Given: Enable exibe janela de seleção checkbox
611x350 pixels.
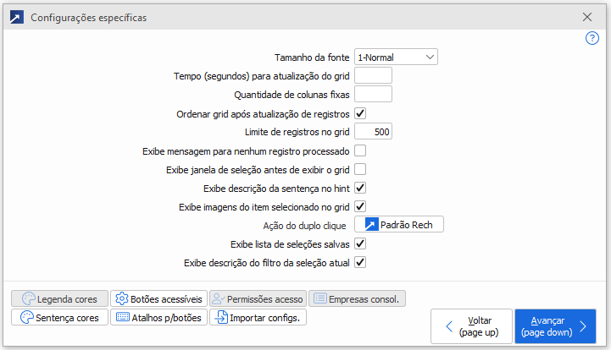Looking at the screenshot, I should pyautogui.click(x=360, y=169).
